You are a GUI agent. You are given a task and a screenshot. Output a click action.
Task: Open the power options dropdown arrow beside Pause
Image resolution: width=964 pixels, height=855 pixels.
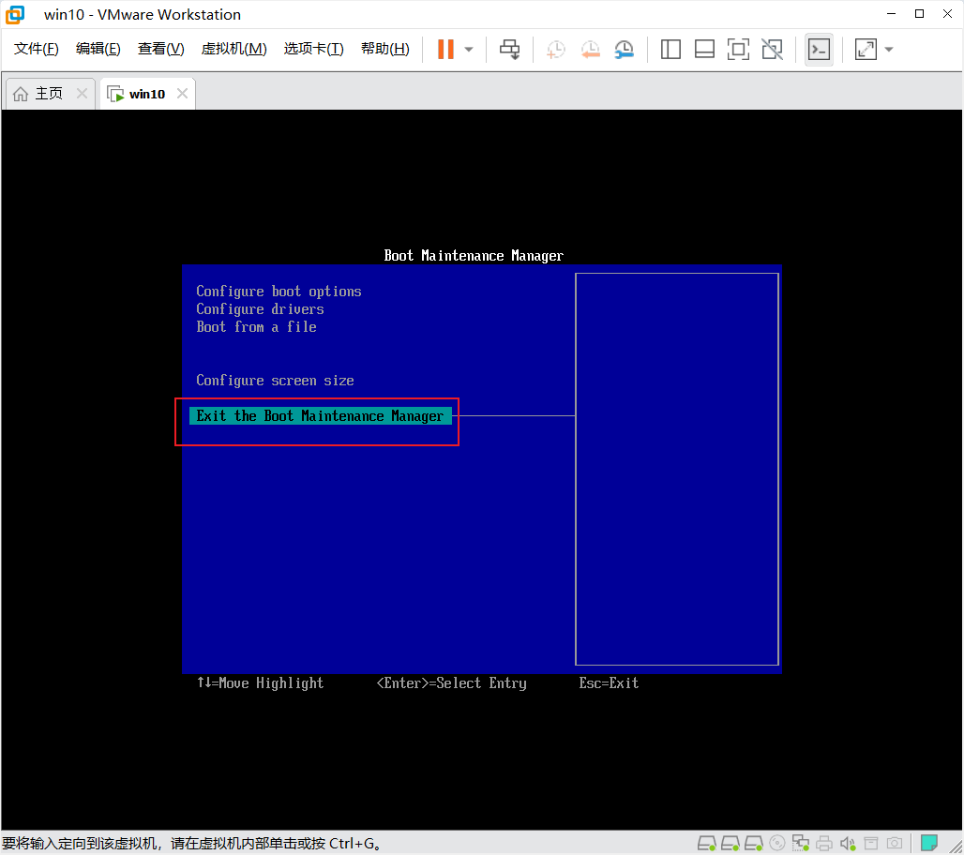(469, 49)
